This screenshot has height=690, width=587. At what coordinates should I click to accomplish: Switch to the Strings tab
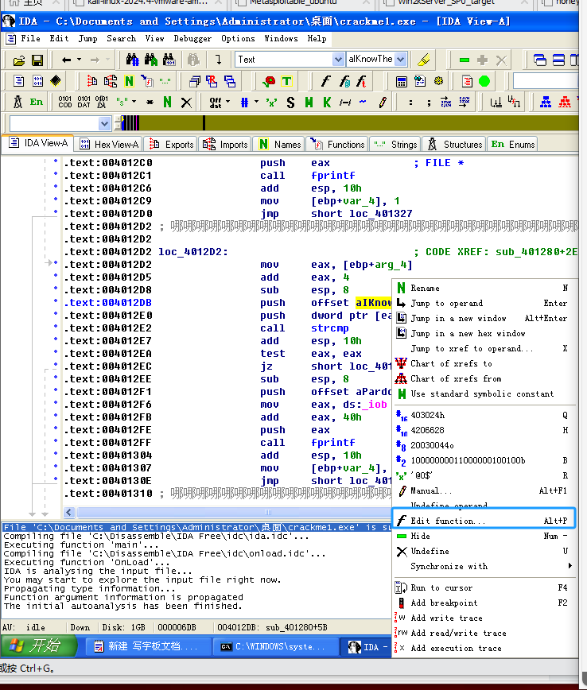pos(396,144)
